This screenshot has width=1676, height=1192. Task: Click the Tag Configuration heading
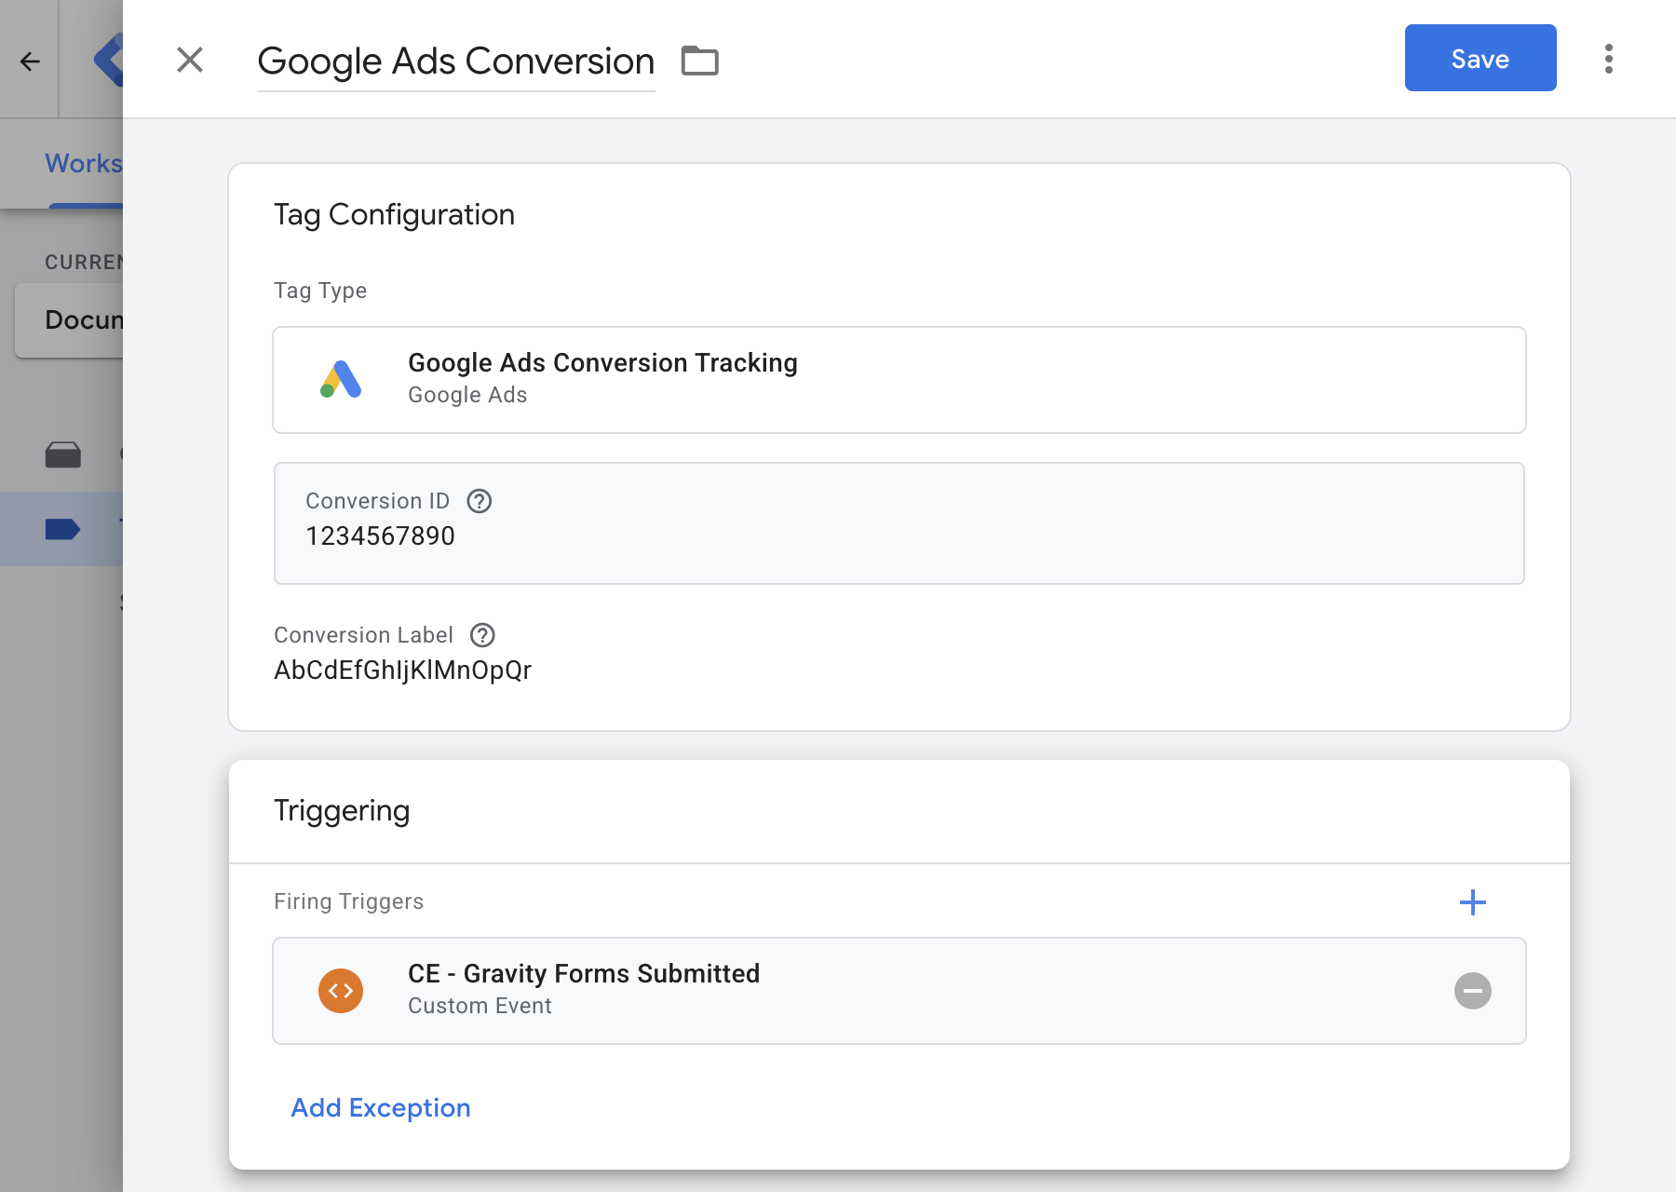(394, 215)
